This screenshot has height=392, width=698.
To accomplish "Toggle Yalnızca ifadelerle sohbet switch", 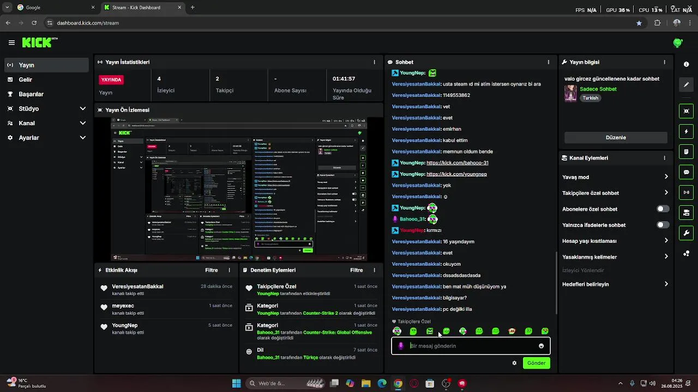I will click(663, 225).
